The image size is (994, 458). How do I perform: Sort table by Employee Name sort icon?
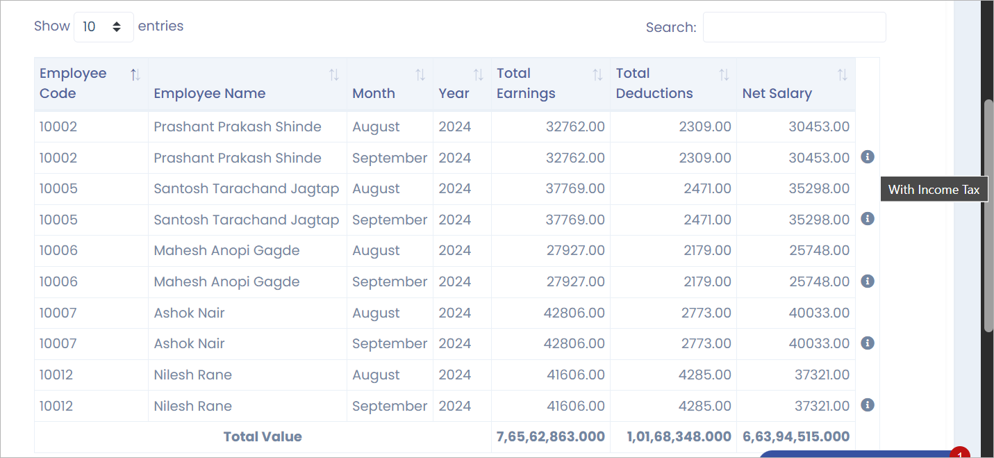coord(334,75)
